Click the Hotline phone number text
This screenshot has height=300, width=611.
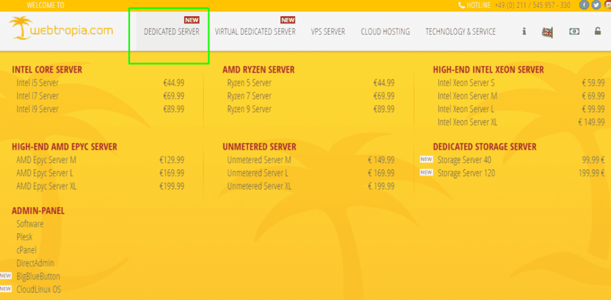point(532,5)
